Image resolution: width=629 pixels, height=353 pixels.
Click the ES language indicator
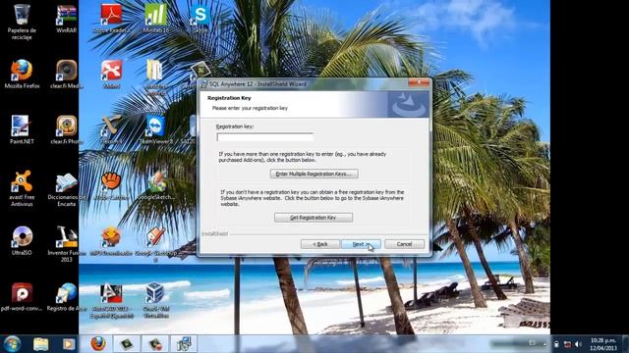tap(533, 343)
